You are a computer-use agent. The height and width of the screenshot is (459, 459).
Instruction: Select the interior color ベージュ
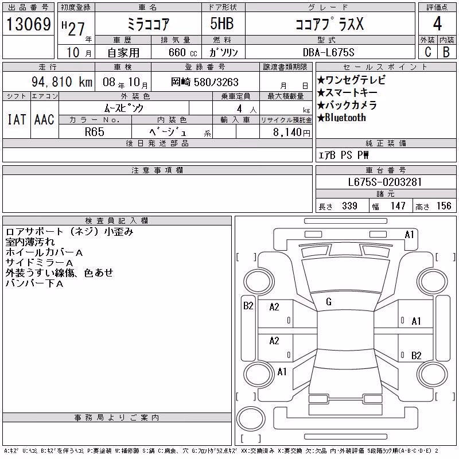click(x=168, y=132)
